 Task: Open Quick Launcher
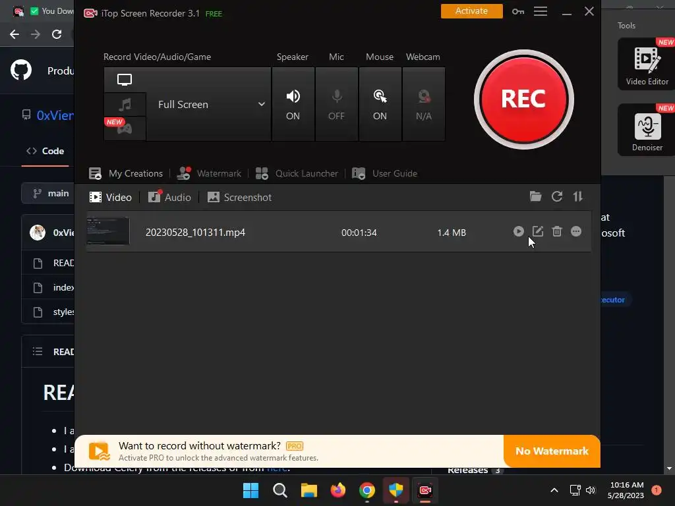297,173
